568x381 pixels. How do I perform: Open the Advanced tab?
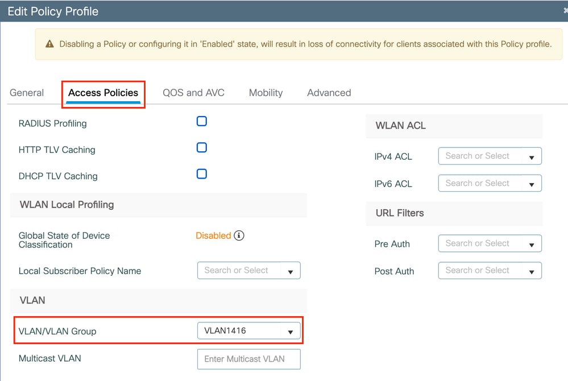pos(329,92)
